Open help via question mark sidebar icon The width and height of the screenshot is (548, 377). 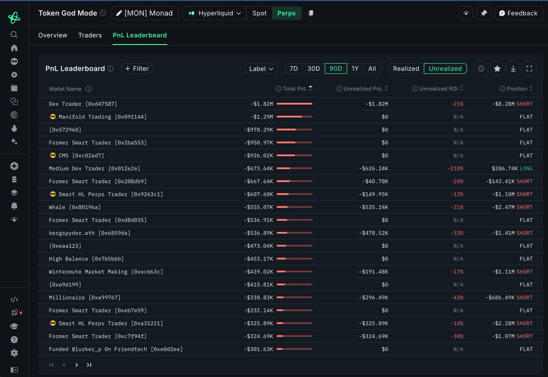point(14,340)
